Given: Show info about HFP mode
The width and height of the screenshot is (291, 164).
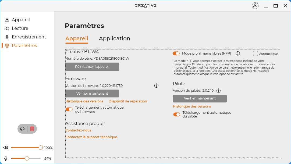Looking at the screenshot, I should pyautogui.click(x=238, y=54).
